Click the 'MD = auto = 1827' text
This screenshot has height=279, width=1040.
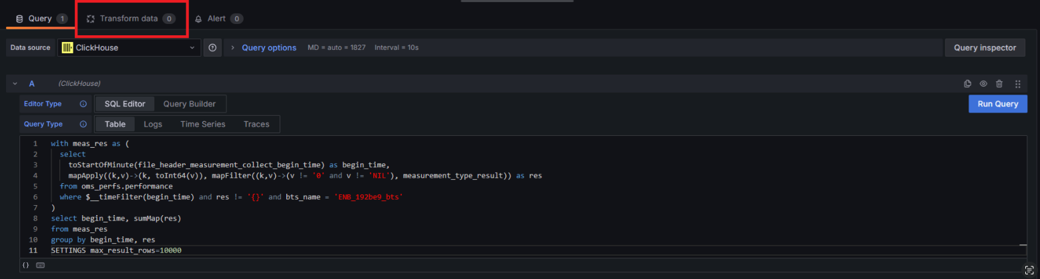[x=336, y=48]
